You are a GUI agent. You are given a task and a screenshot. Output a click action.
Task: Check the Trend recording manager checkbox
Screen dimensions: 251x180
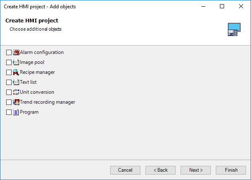pos(9,102)
